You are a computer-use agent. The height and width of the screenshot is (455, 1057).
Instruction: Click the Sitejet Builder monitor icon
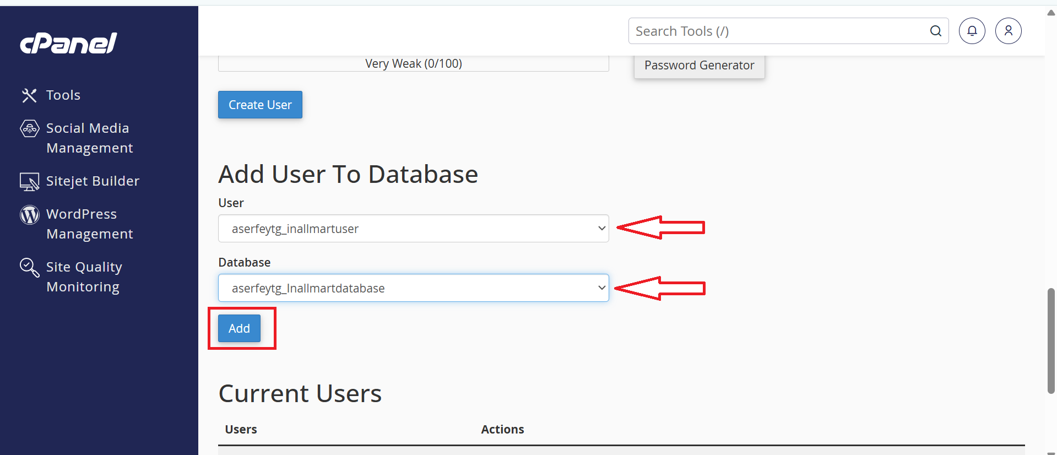29,181
